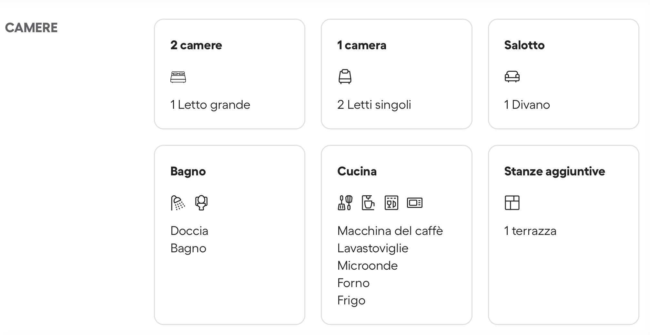
Task: Select the CAMERE section heading
Action: (x=31, y=28)
